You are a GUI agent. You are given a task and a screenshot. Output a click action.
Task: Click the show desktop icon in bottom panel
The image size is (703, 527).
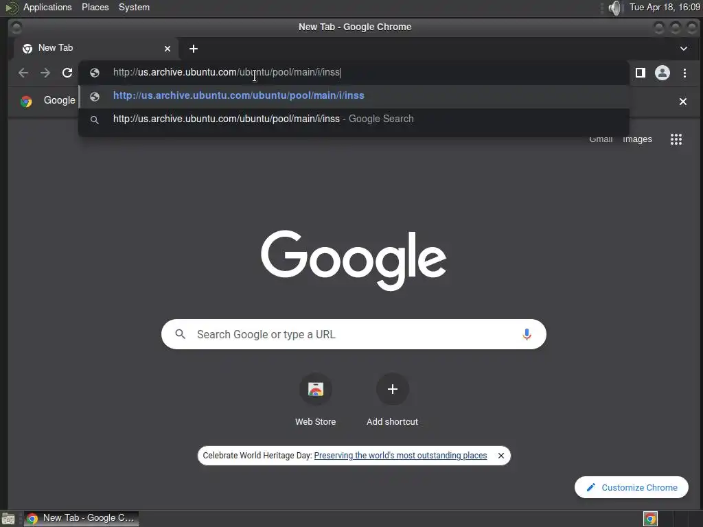8,519
